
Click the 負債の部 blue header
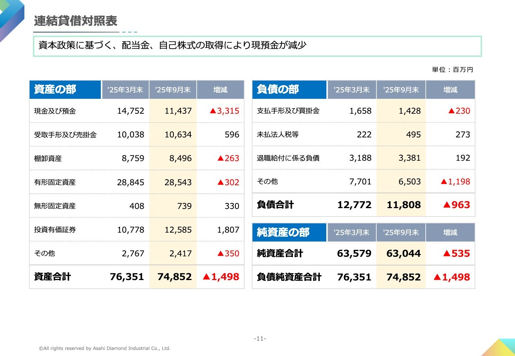289,90
